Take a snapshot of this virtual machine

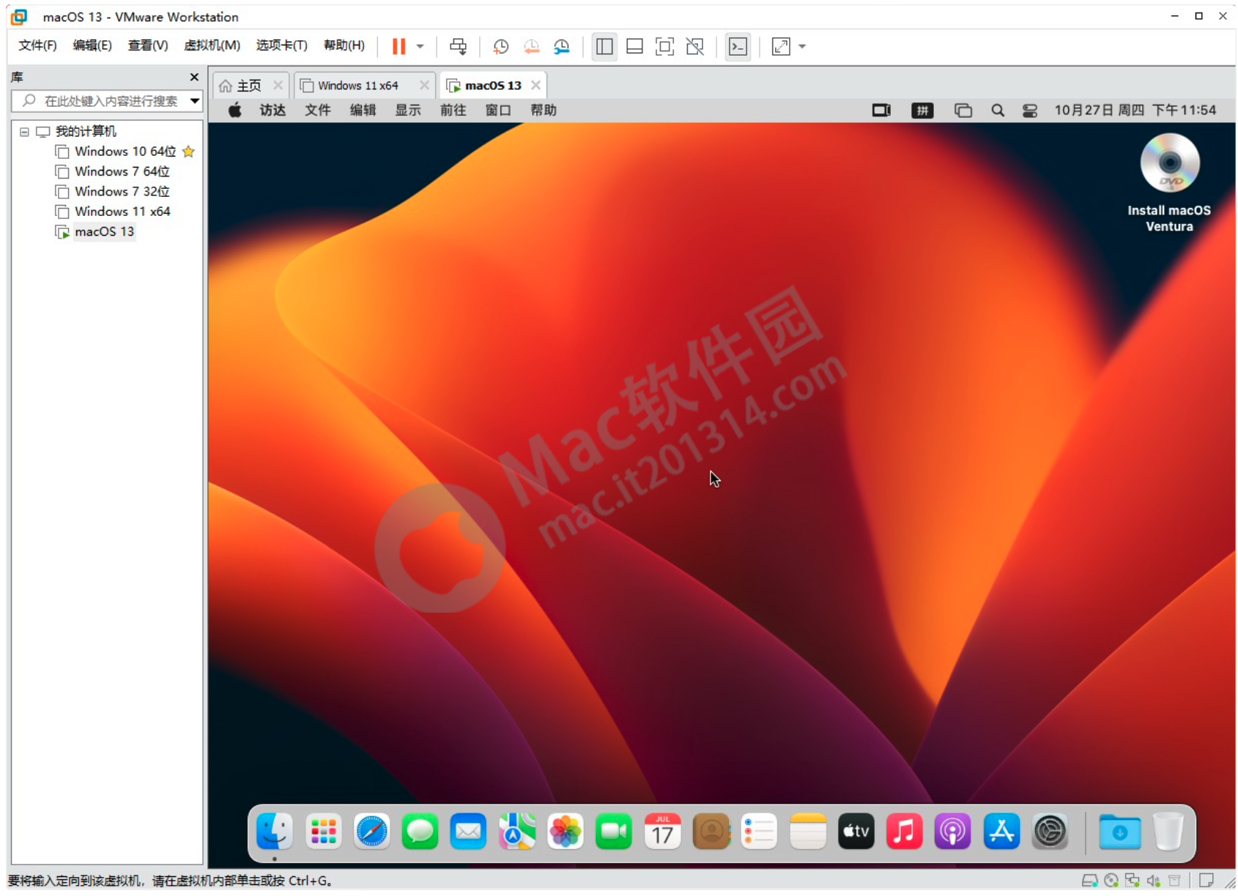[x=501, y=46]
